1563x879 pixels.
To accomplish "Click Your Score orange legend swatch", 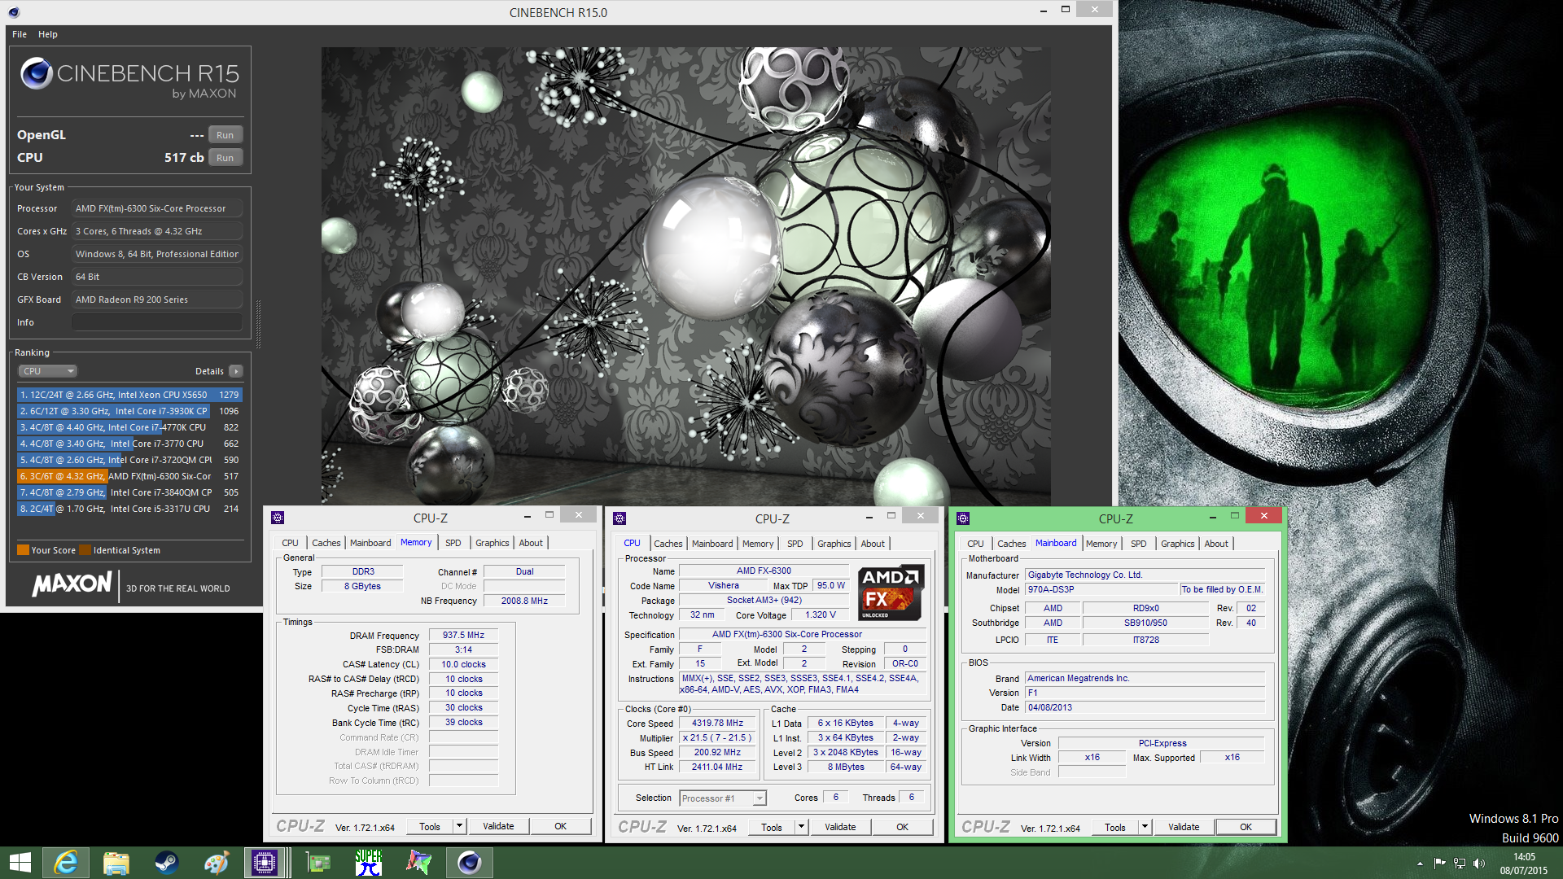I will click(23, 550).
